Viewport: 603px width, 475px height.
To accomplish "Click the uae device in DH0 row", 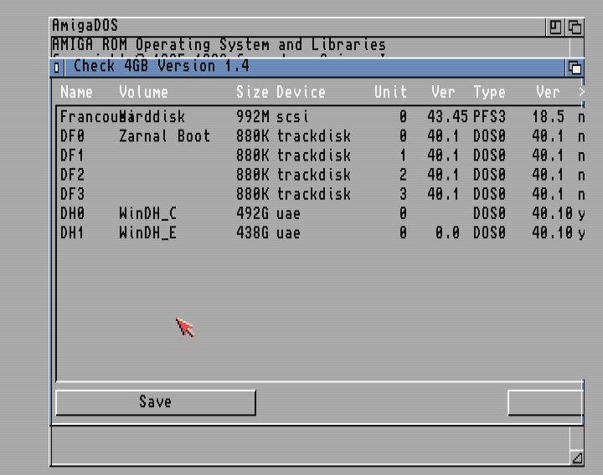I will click(x=288, y=213).
